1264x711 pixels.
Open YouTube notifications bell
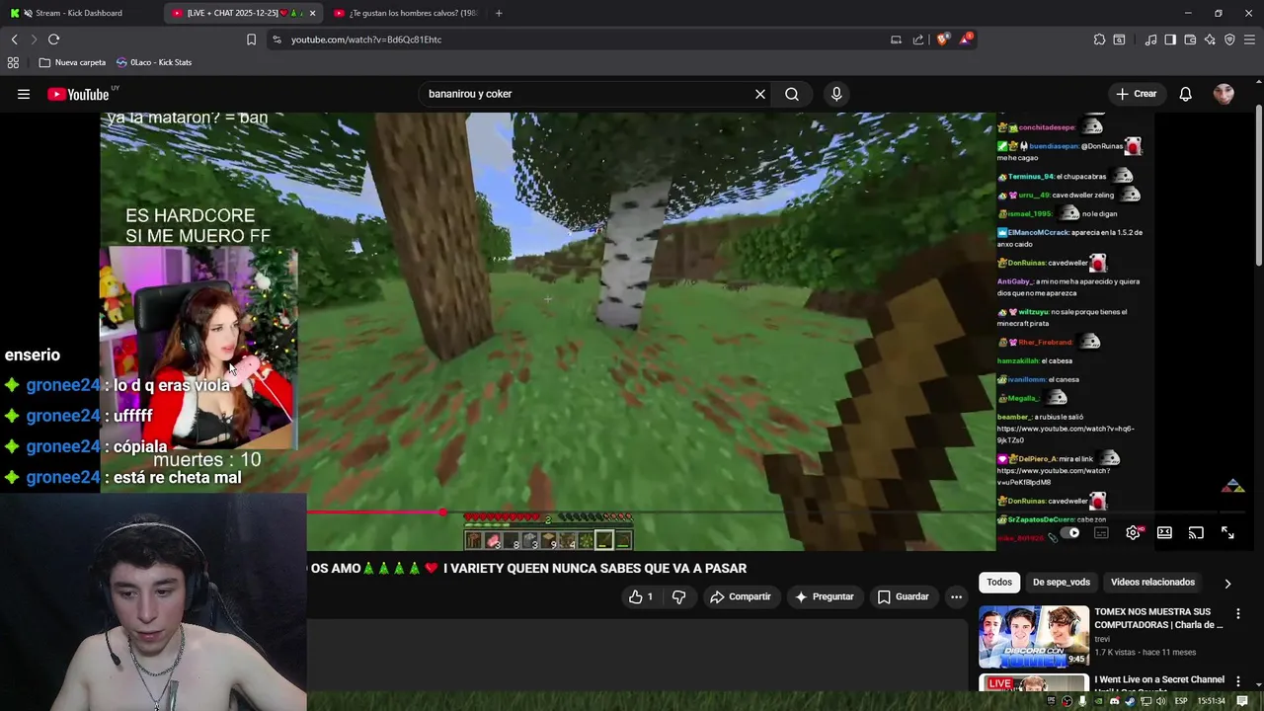(x=1186, y=94)
